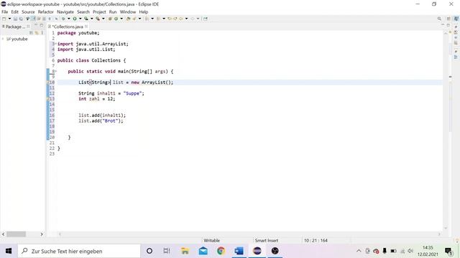Open the New Java Class dropdown arrow

(121, 19)
